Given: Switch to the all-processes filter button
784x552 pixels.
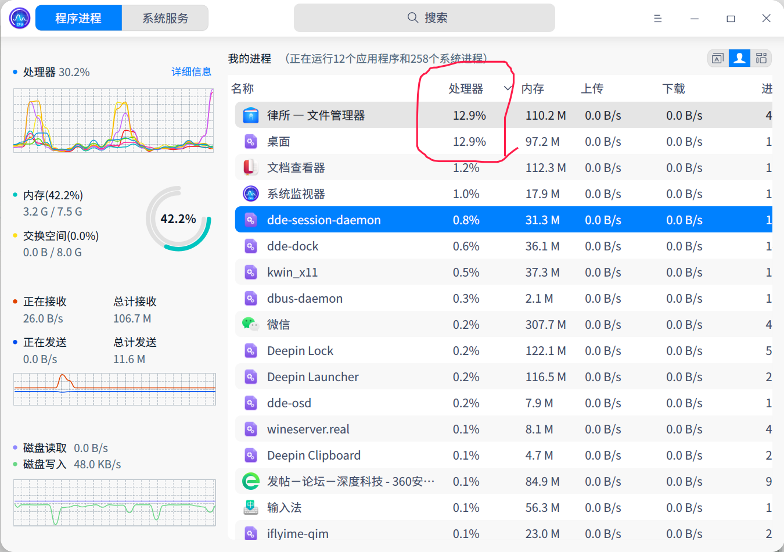Looking at the screenshot, I should (x=761, y=58).
